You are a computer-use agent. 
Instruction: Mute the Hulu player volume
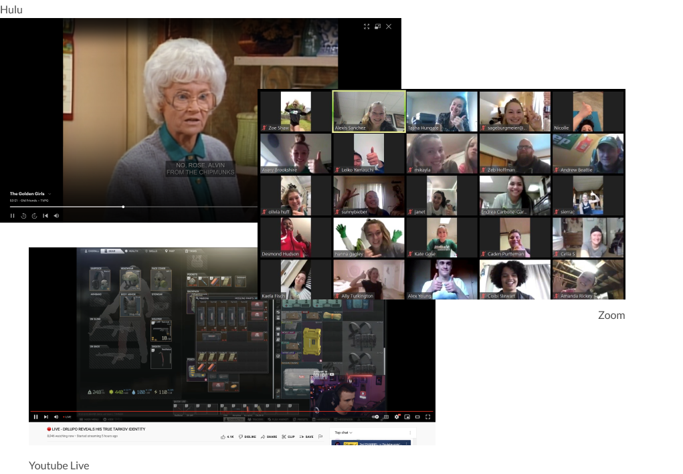pos(56,216)
